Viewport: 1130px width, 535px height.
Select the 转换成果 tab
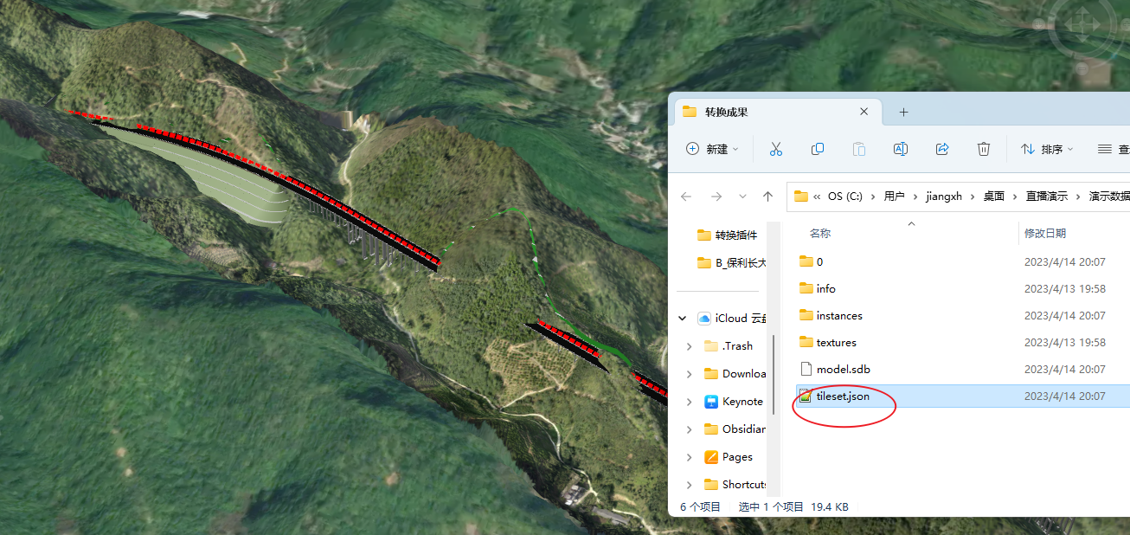(x=761, y=113)
